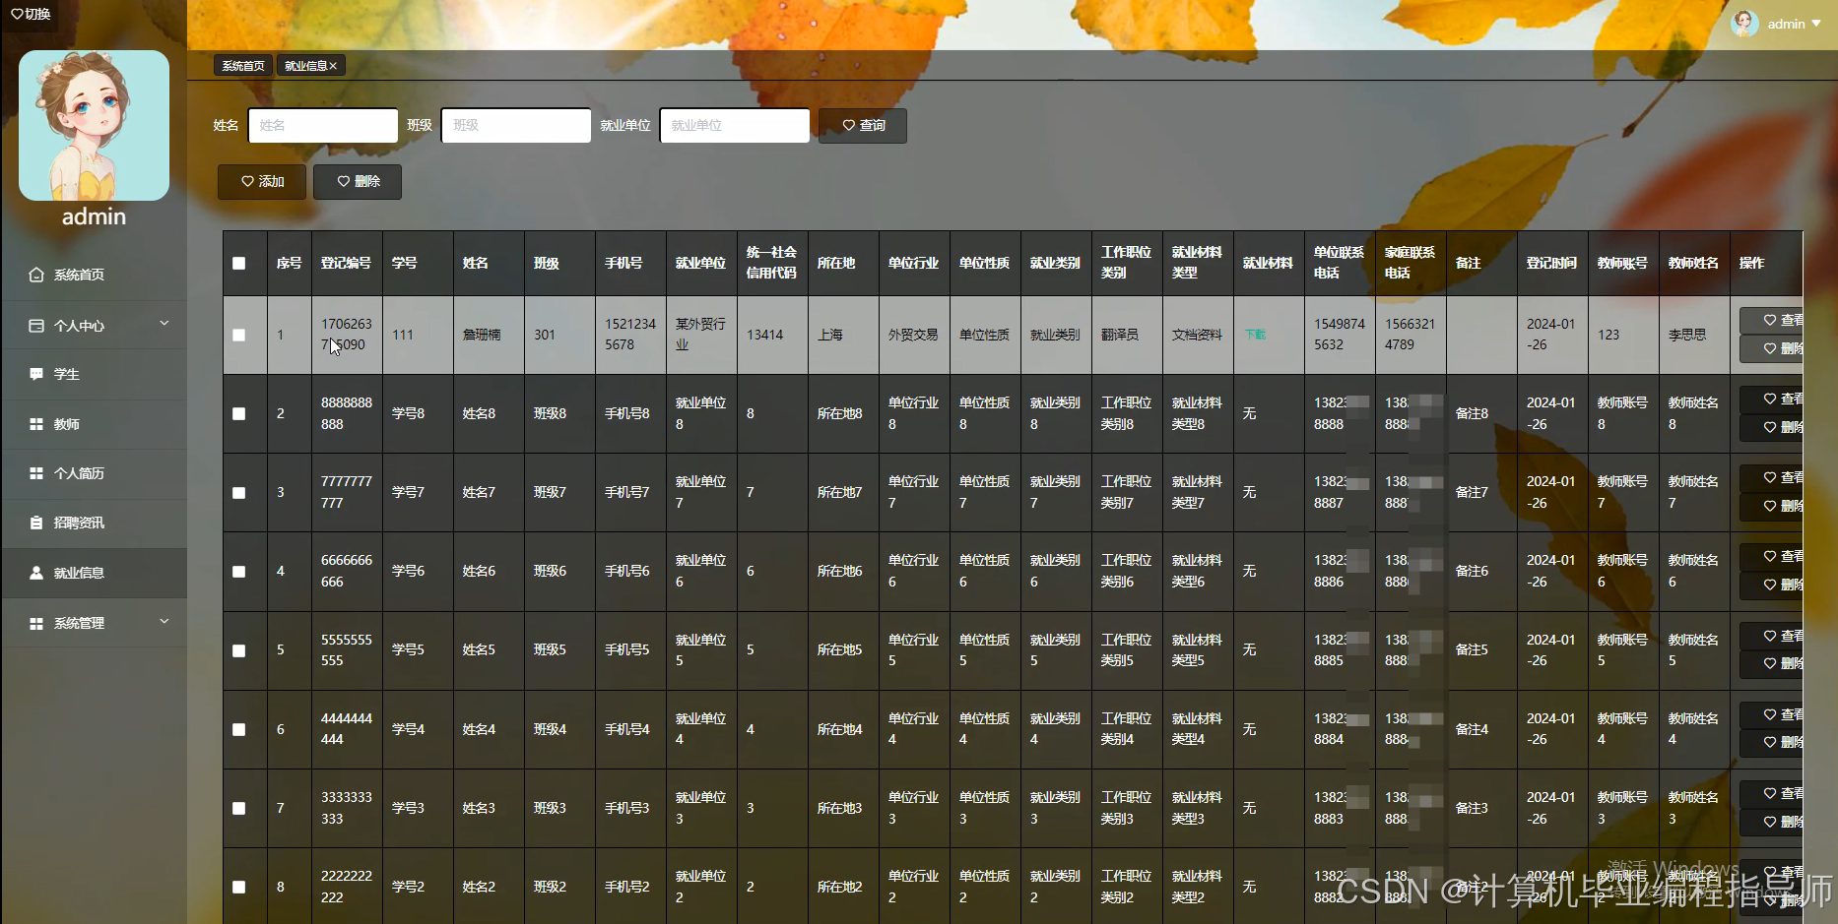Click the 删除 batch delete button

point(358,182)
